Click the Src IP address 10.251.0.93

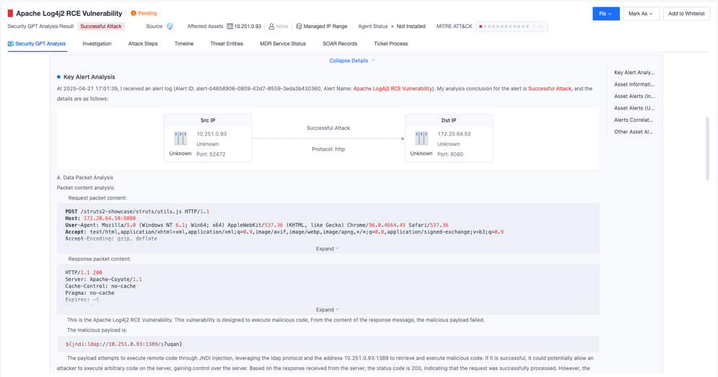click(211, 134)
